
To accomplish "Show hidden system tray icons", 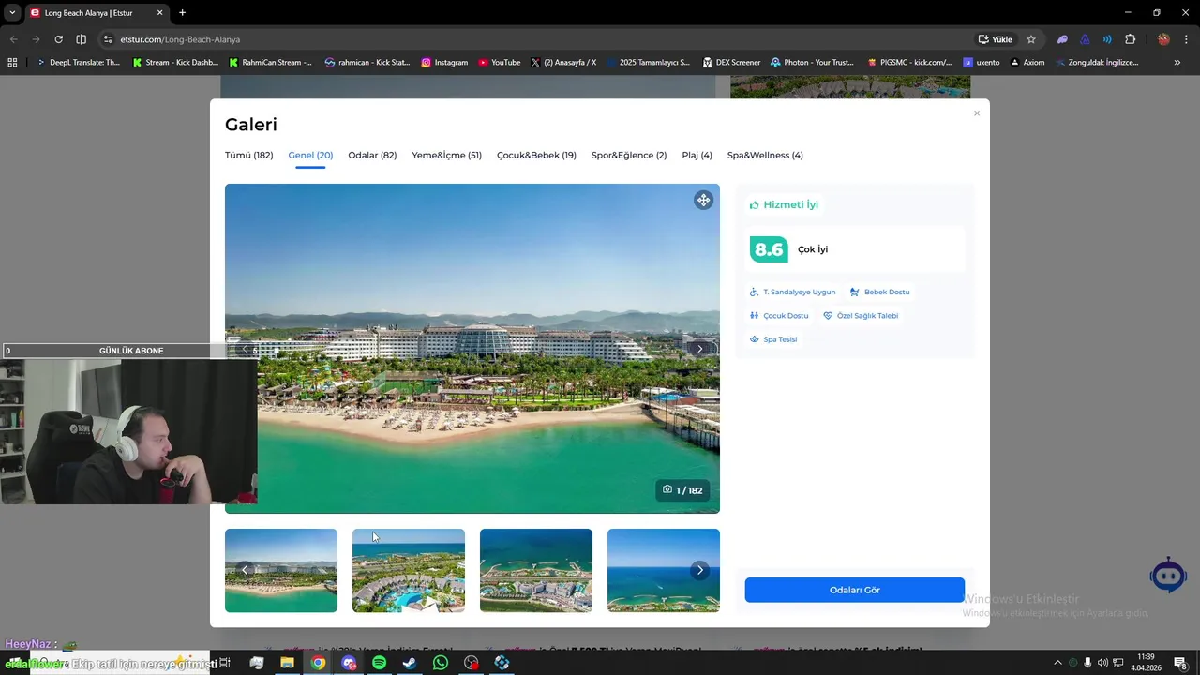I will click(1057, 663).
